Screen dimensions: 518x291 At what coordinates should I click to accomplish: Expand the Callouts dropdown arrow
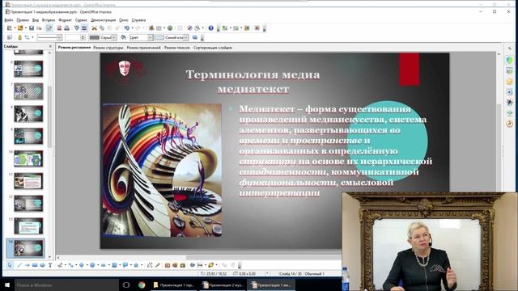131,265
